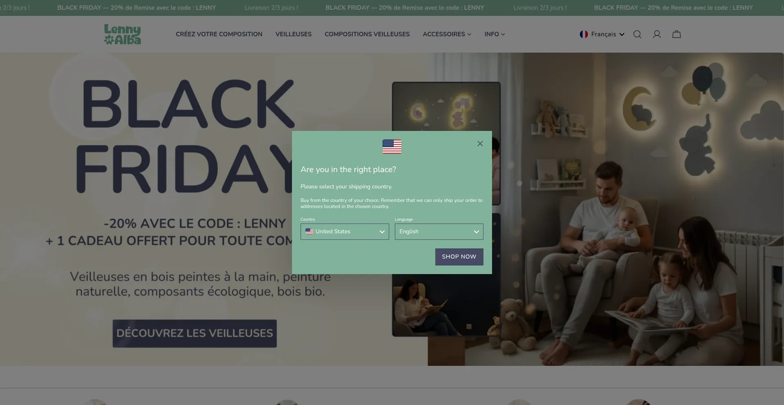Expand the Language dropdown showing English

click(x=439, y=232)
